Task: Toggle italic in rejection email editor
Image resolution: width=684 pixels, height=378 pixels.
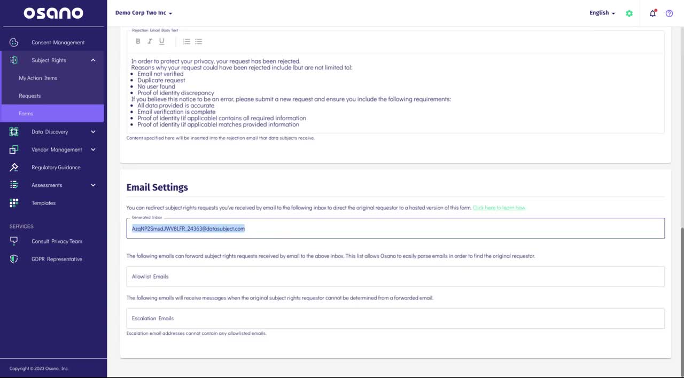Action: pyautogui.click(x=150, y=42)
